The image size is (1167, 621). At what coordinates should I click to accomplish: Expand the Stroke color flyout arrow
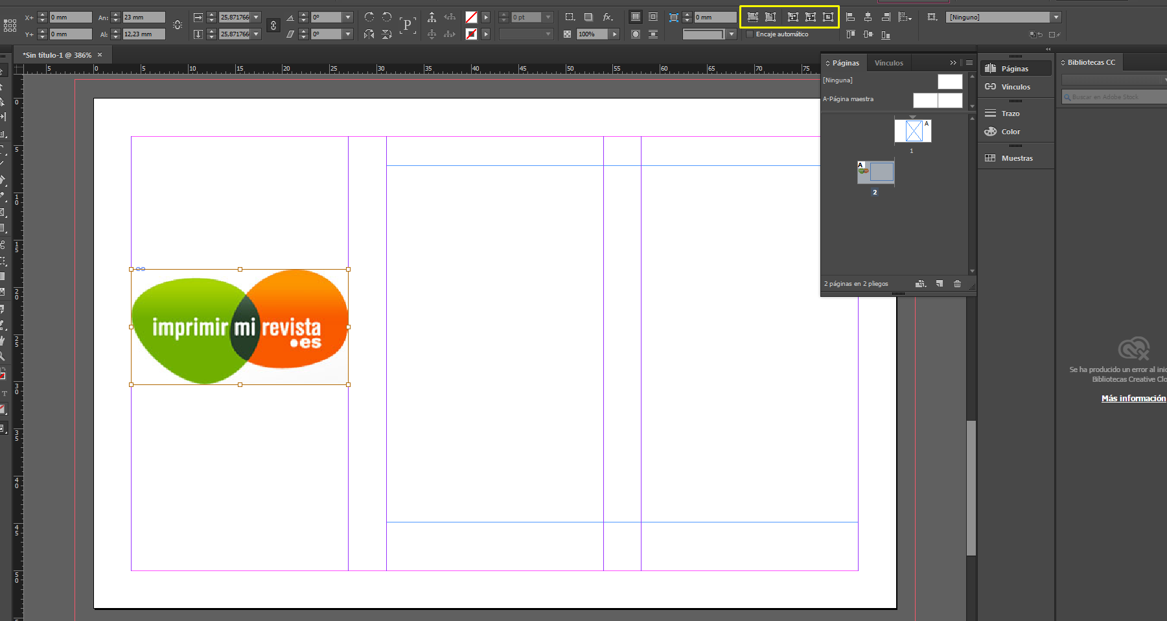[486, 34]
